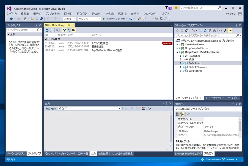The width and height of the screenshot is (248, 166).
Task: Toggle show tags in history toolbar
Action: point(74,30)
